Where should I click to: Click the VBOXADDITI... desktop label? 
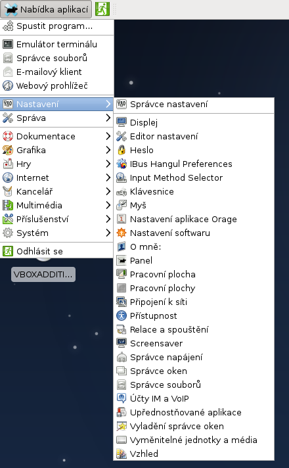pos(43,274)
